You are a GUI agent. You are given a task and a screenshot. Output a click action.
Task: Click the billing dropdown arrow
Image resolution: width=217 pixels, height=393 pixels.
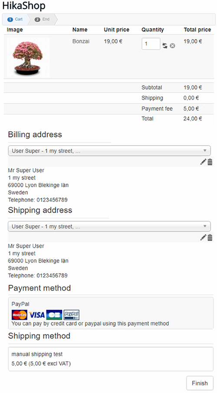[205, 150]
